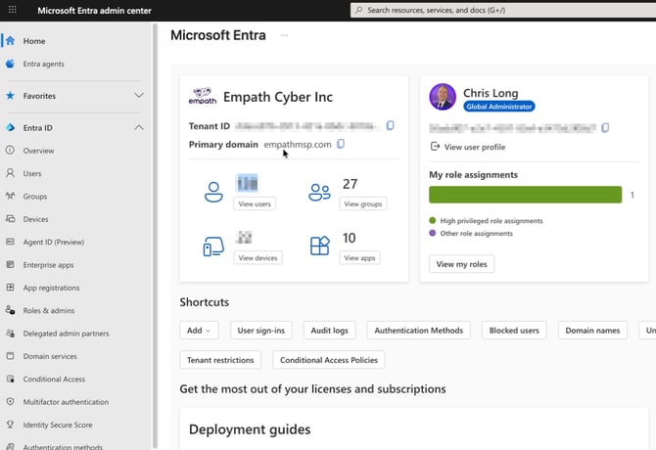Select Roles & admins menu item
This screenshot has width=656, height=450.
click(48, 311)
